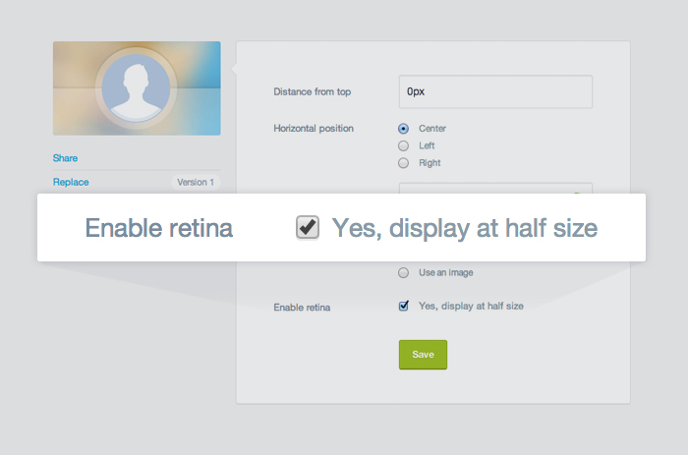The height and width of the screenshot is (455, 688).
Task: Click the 'Distance from top' field label
Action: [x=313, y=91]
